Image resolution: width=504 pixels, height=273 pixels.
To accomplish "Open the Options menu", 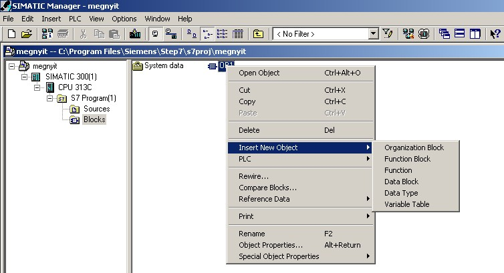I will 124,19.
